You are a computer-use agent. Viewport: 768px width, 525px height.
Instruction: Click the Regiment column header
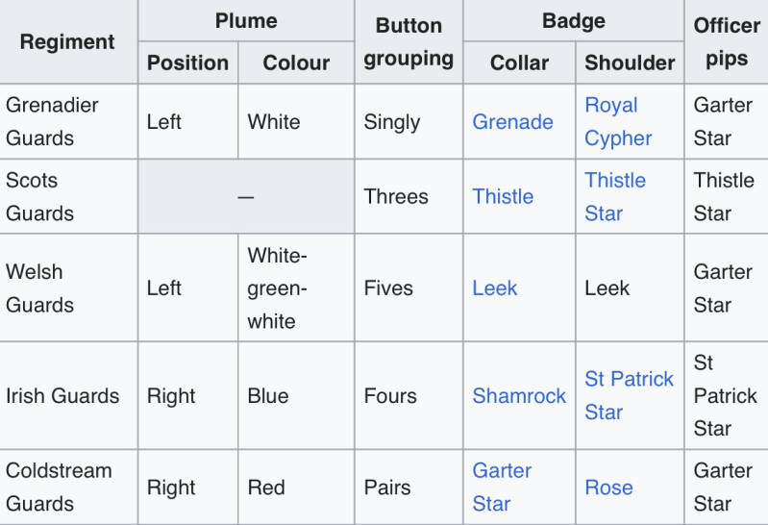coord(67,42)
